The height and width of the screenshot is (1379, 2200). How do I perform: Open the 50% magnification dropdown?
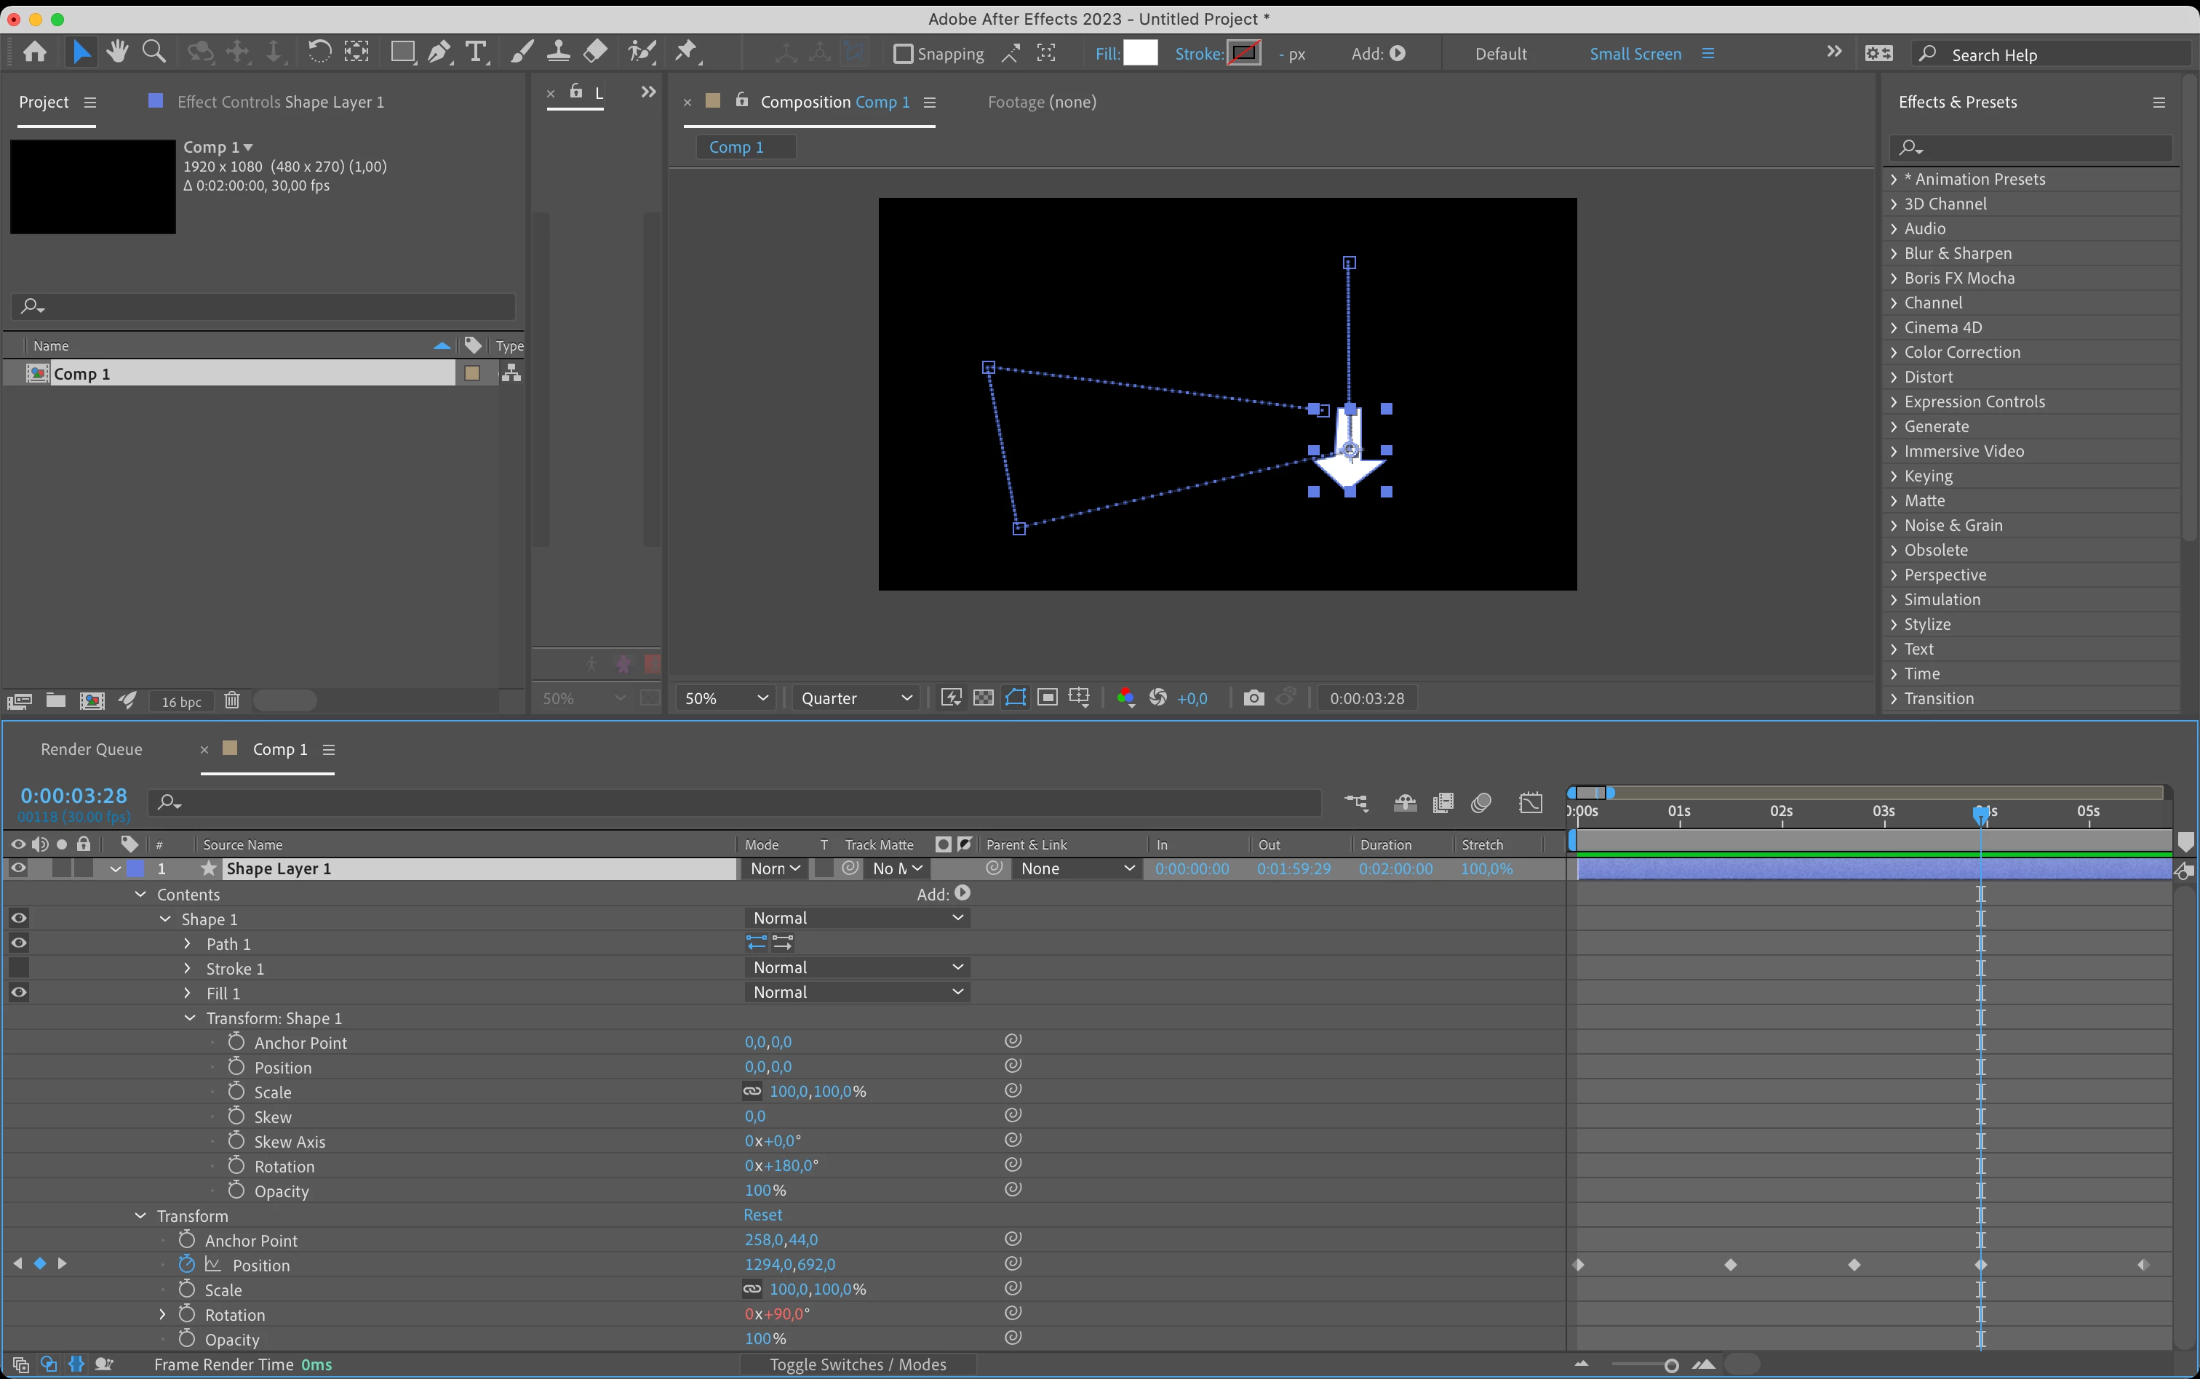coord(726,698)
